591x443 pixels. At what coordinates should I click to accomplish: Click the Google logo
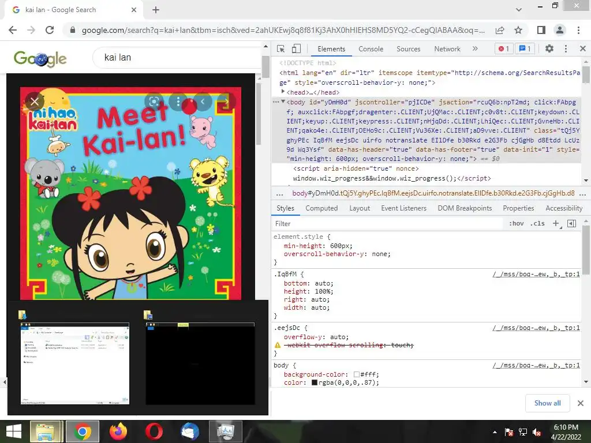coord(40,59)
